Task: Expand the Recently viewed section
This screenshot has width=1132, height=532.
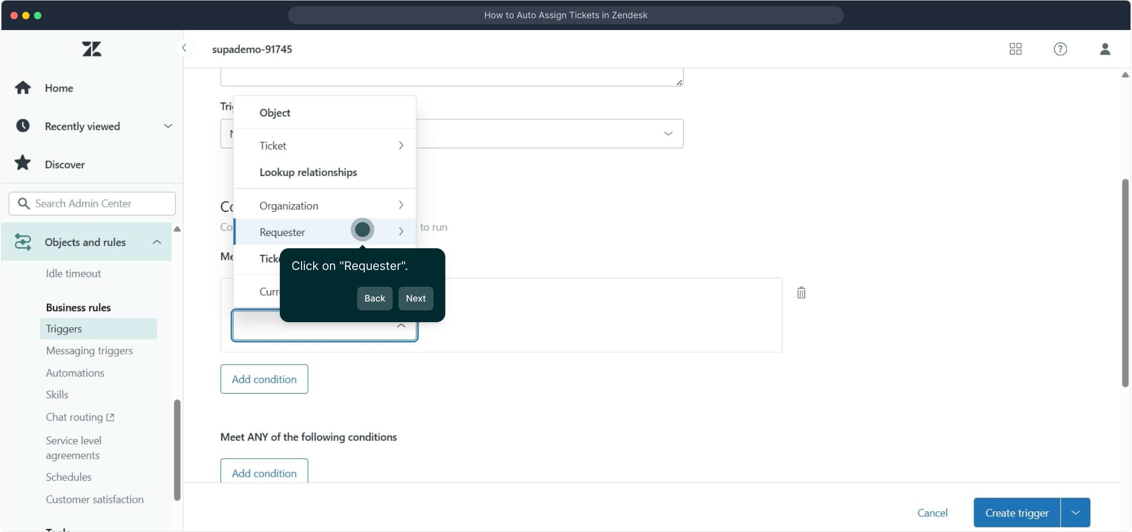Action: click(x=167, y=126)
